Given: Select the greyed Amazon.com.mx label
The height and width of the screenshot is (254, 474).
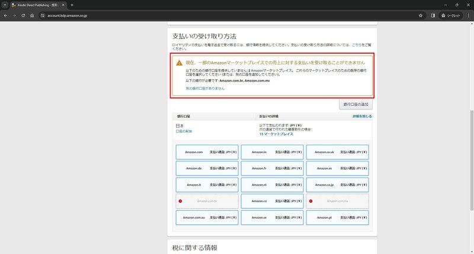Looking at the screenshot, I should (x=337, y=201).
